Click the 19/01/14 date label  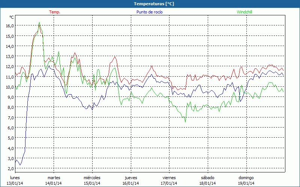[246, 183]
